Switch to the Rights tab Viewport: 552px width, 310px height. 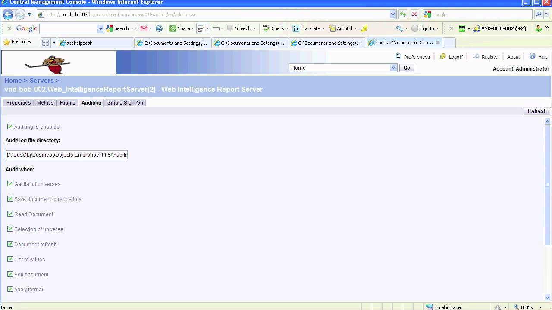(x=67, y=103)
